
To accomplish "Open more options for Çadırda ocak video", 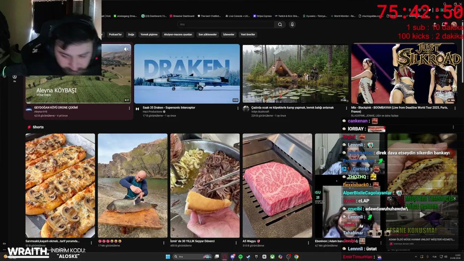I will 347,108.
